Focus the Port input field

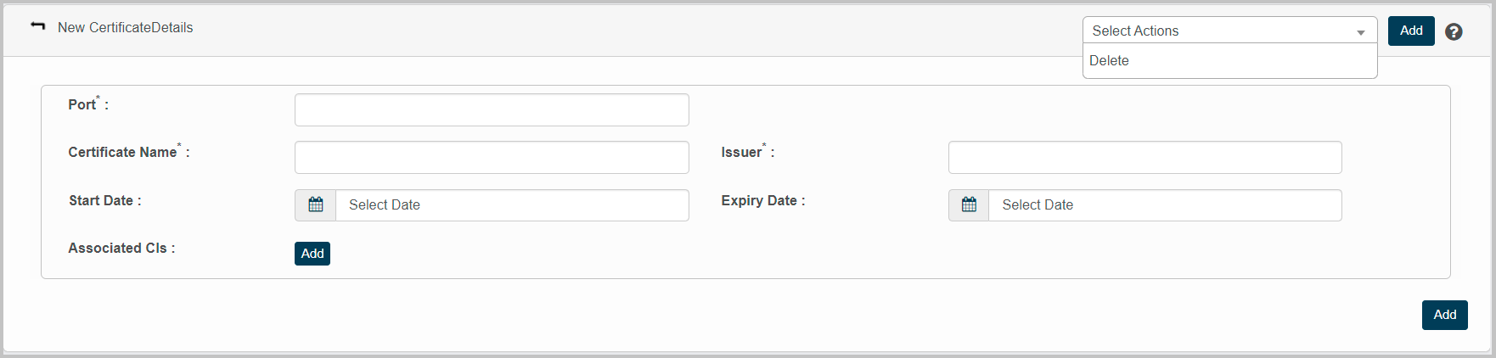(492, 110)
